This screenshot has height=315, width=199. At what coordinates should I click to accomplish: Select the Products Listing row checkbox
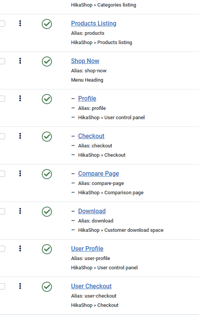2,24
